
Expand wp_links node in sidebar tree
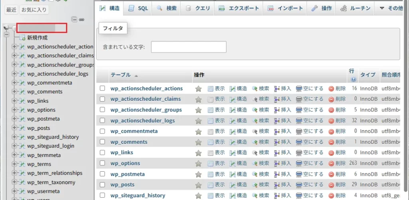click(14, 101)
